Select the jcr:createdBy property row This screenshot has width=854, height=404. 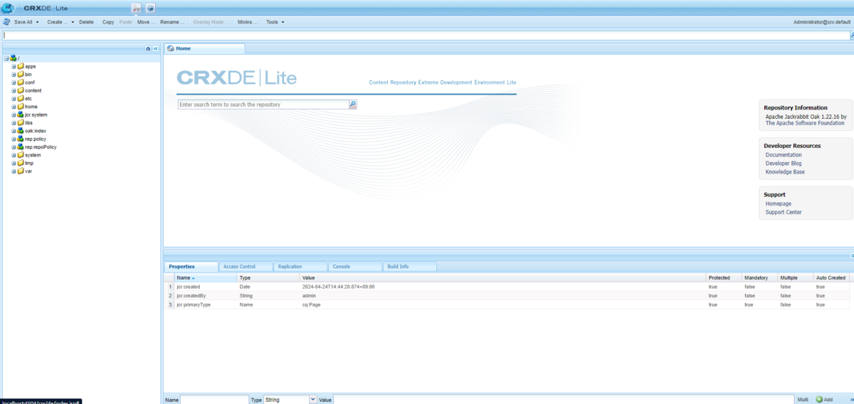tap(508, 295)
